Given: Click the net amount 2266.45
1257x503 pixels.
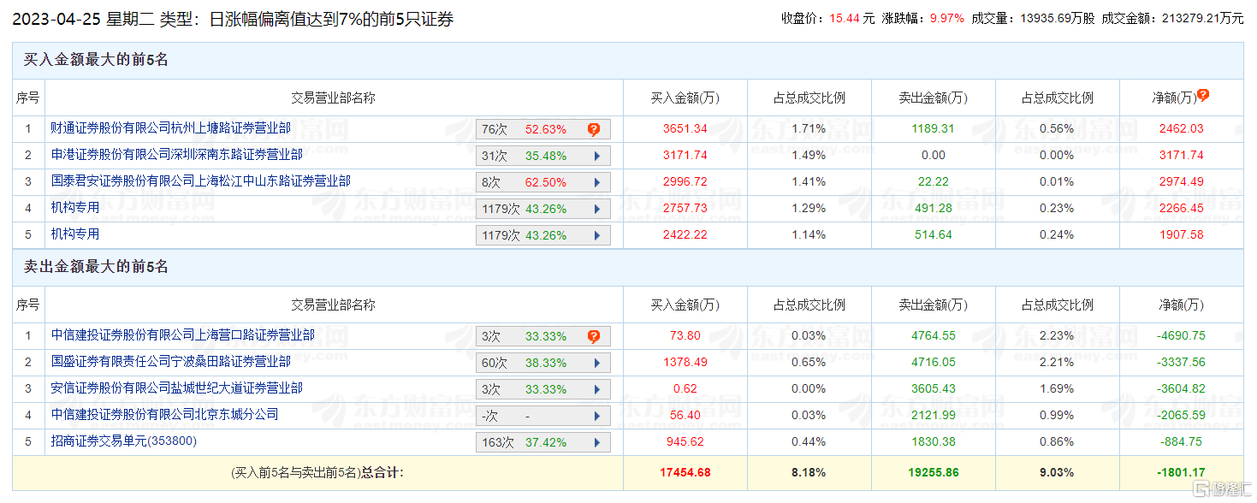Looking at the screenshot, I should coord(1182,209).
